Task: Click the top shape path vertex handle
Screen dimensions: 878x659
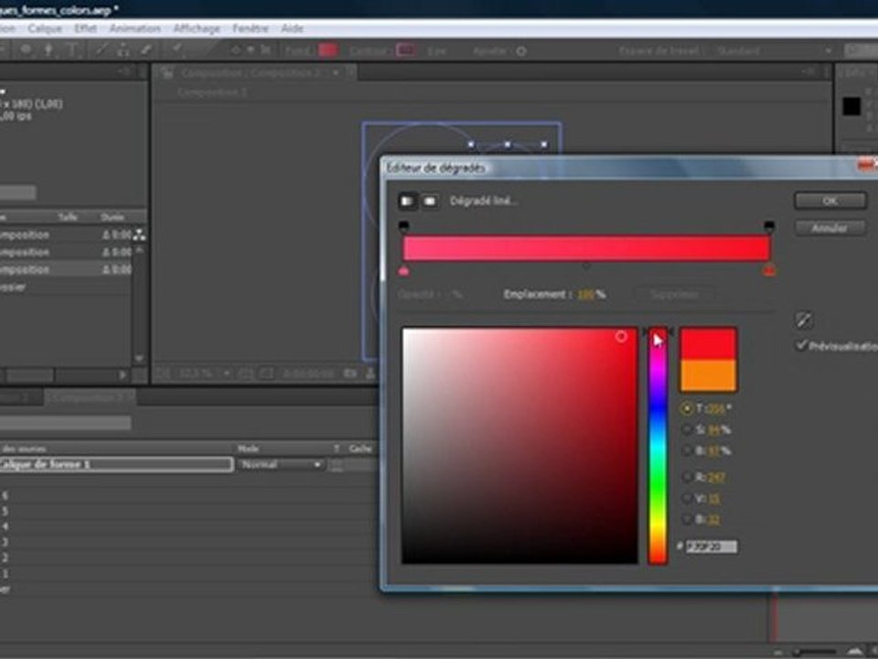Action: [x=508, y=145]
